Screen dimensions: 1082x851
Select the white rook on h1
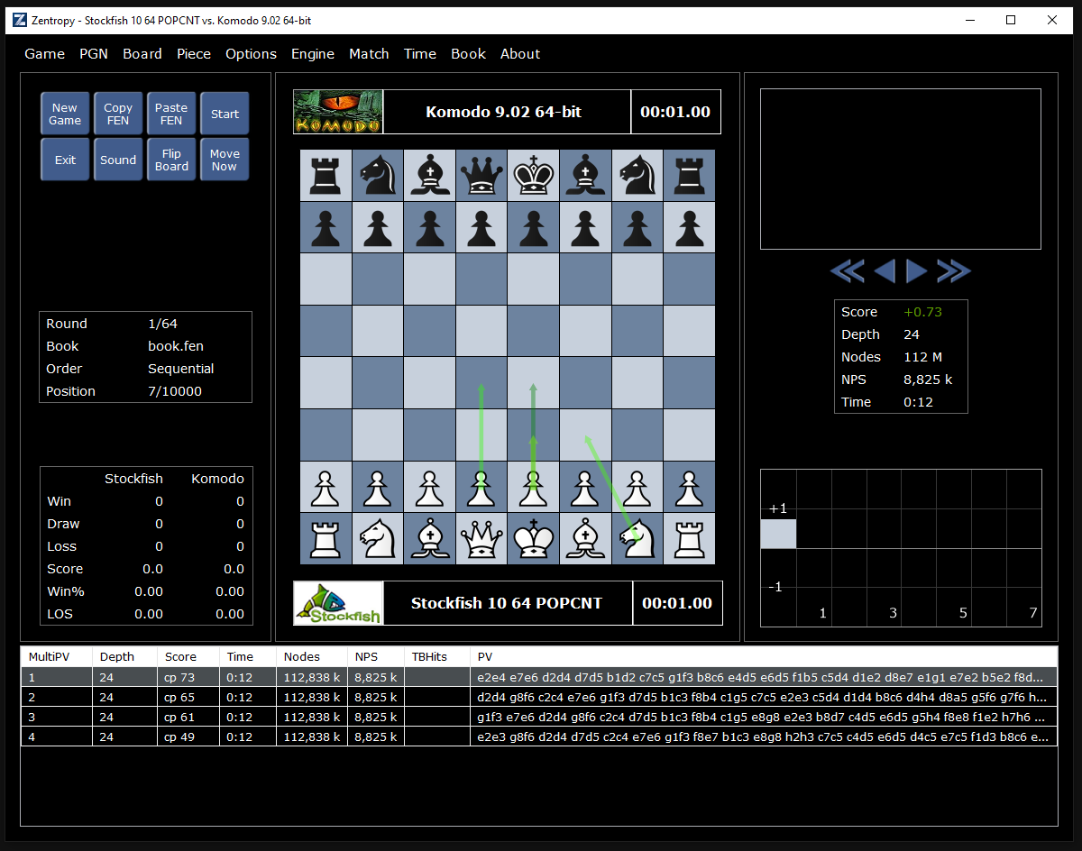coord(689,539)
